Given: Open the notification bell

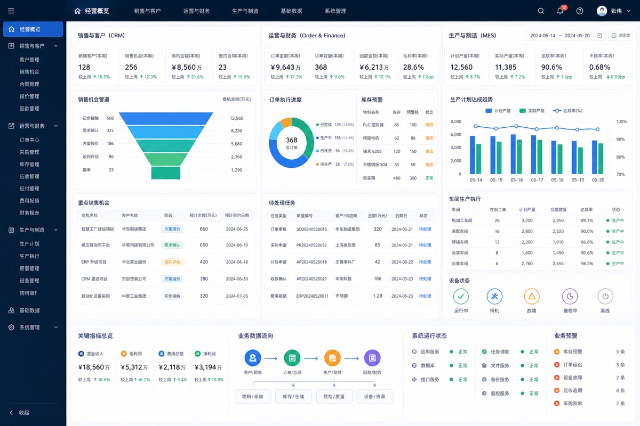Looking at the screenshot, I should 560,11.
